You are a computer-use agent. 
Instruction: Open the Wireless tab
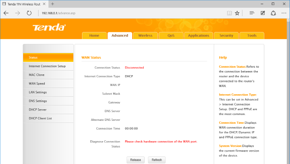coord(145,36)
